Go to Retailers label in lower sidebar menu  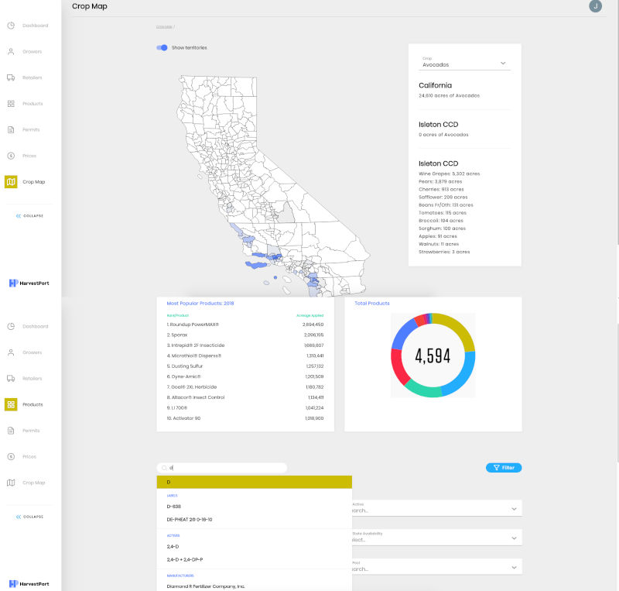32,378
